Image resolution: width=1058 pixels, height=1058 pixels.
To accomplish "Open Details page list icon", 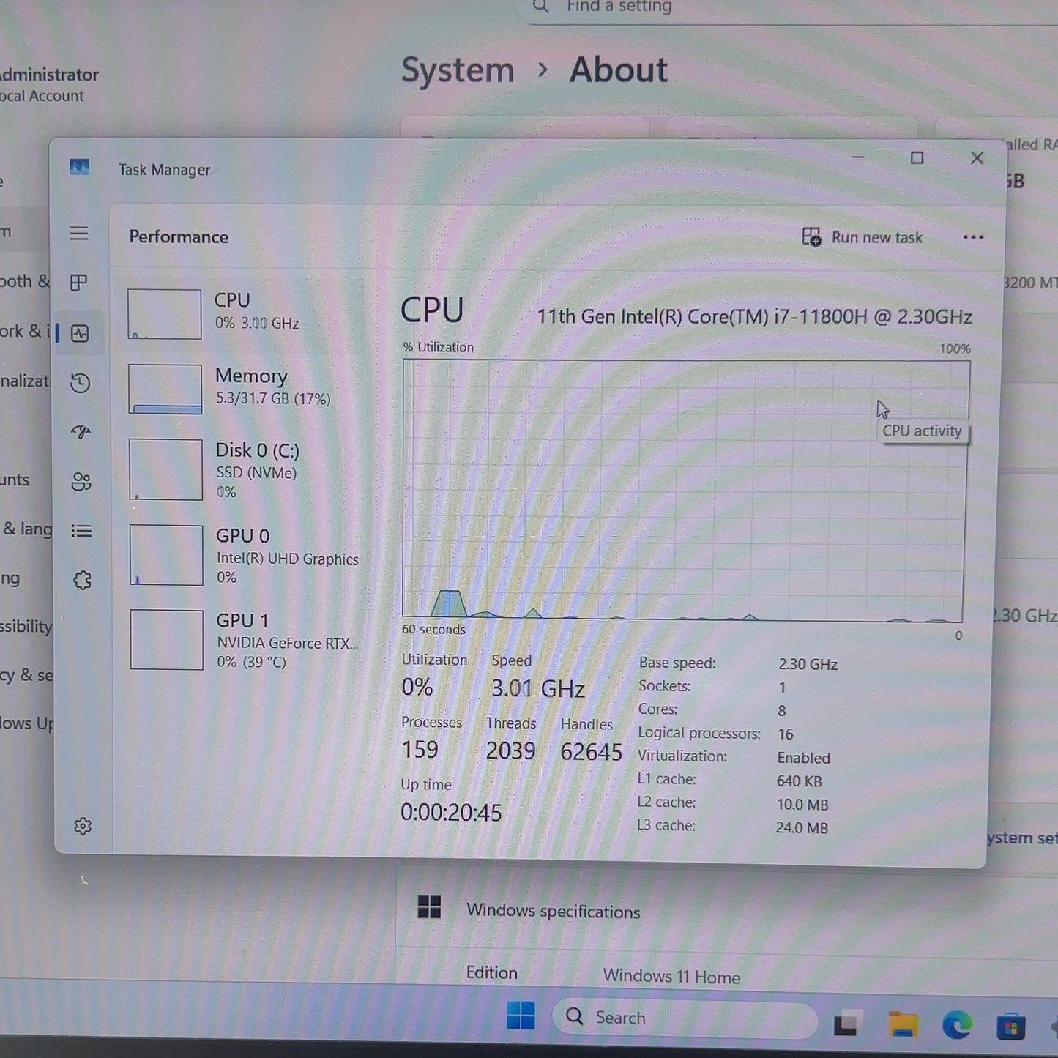I will (81, 531).
